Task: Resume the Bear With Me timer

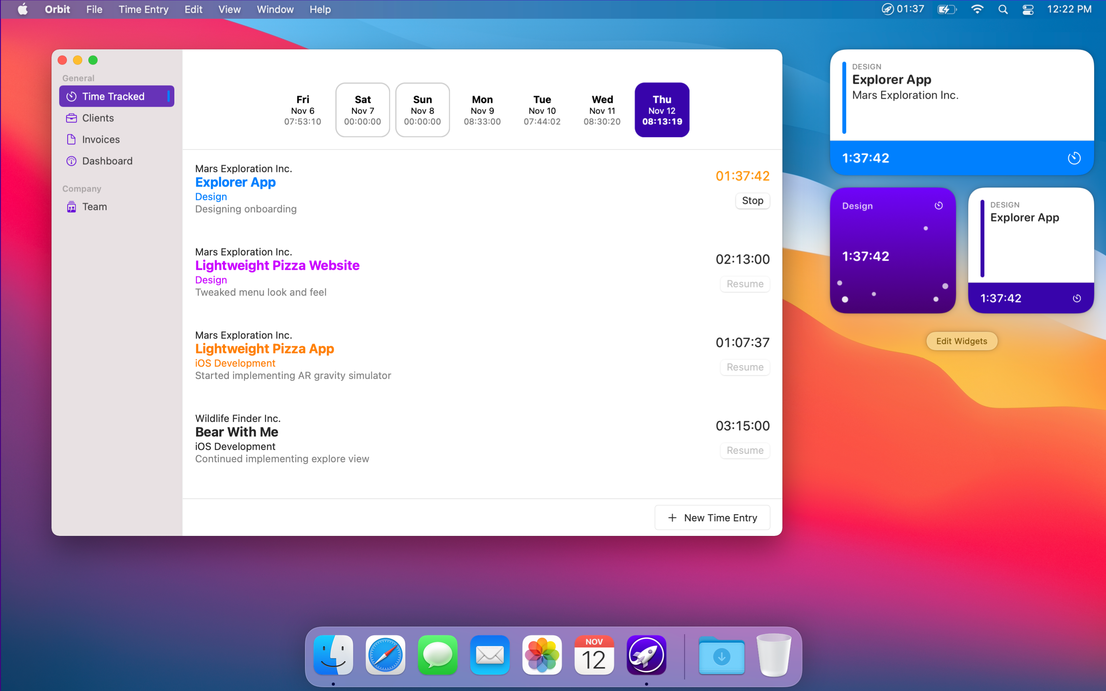Action: click(x=745, y=450)
